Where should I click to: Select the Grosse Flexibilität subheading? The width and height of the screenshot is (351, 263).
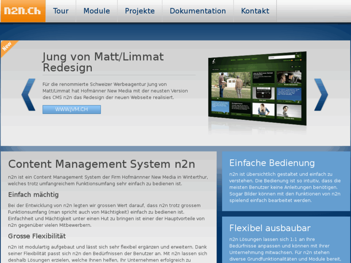(37, 236)
